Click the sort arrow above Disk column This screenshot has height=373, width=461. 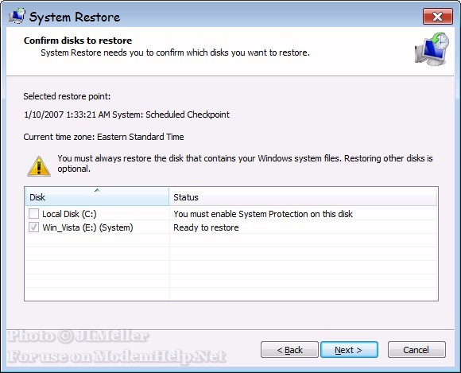pyautogui.click(x=97, y=190)
